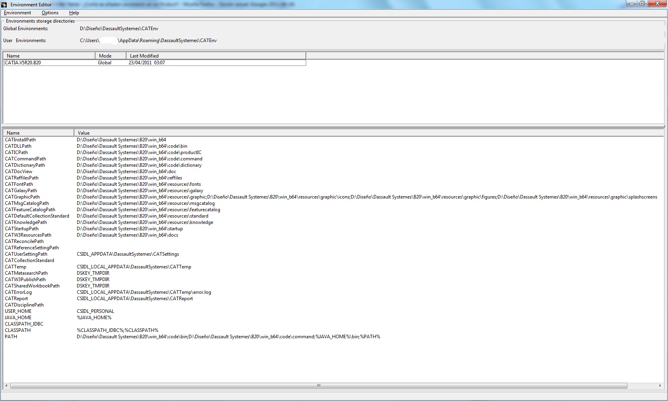The width and height of the screenshot is (668, 401).
Task: Select the CATUserSettingPath variable
Action: (x=26, y=254)
